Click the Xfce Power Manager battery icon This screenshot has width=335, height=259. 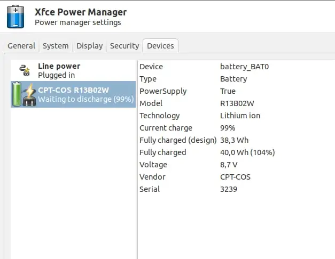pos(15,16)
